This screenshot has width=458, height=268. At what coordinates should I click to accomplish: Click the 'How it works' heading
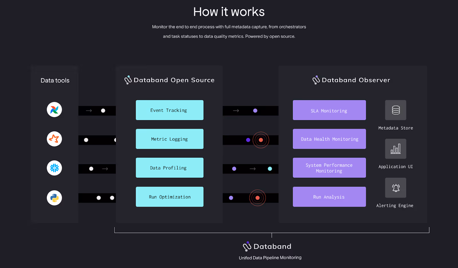point(229,12)
